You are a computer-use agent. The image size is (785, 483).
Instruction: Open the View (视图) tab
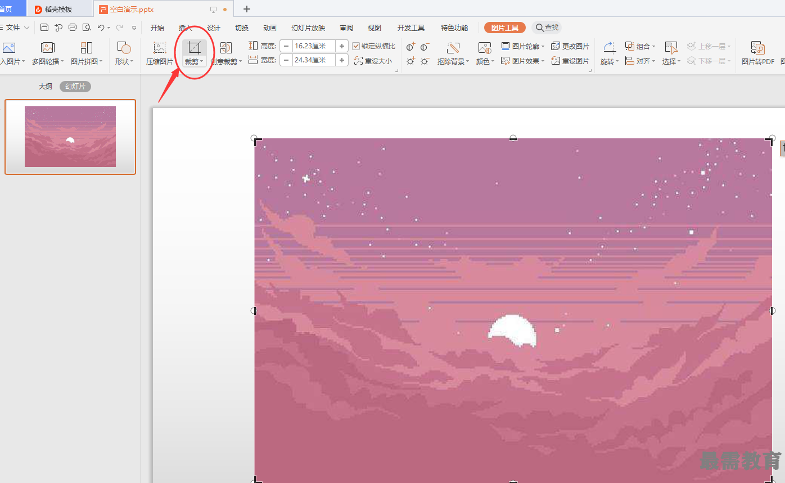click(x=375, y=28)
